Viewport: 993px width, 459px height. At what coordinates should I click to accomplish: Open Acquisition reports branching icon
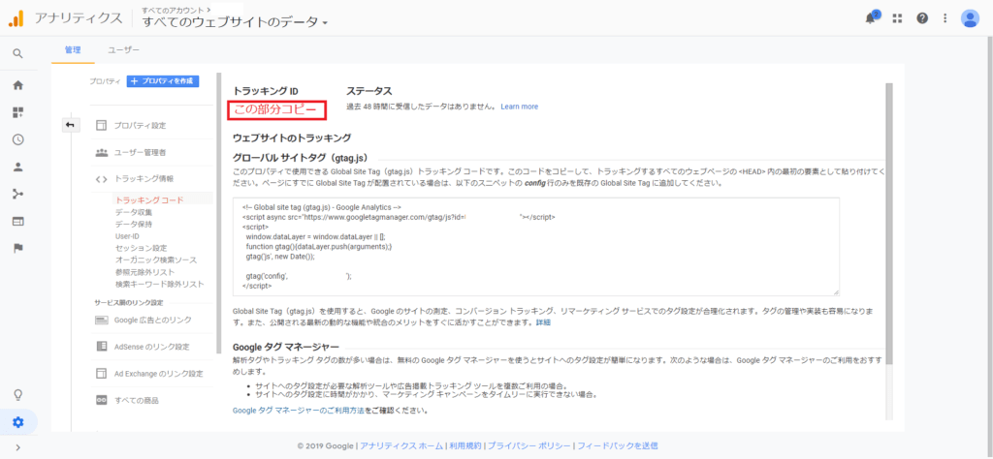17,194
